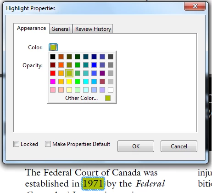Pick the pale blue swatch in bottom row
212x193 pixels.
click(x=94, y=90)
